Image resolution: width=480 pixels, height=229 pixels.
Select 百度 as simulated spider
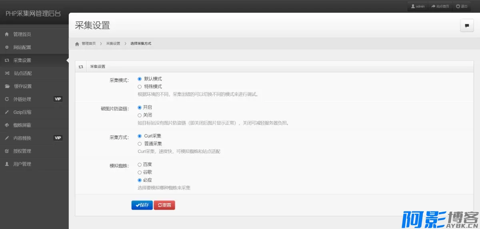(140, 164)
